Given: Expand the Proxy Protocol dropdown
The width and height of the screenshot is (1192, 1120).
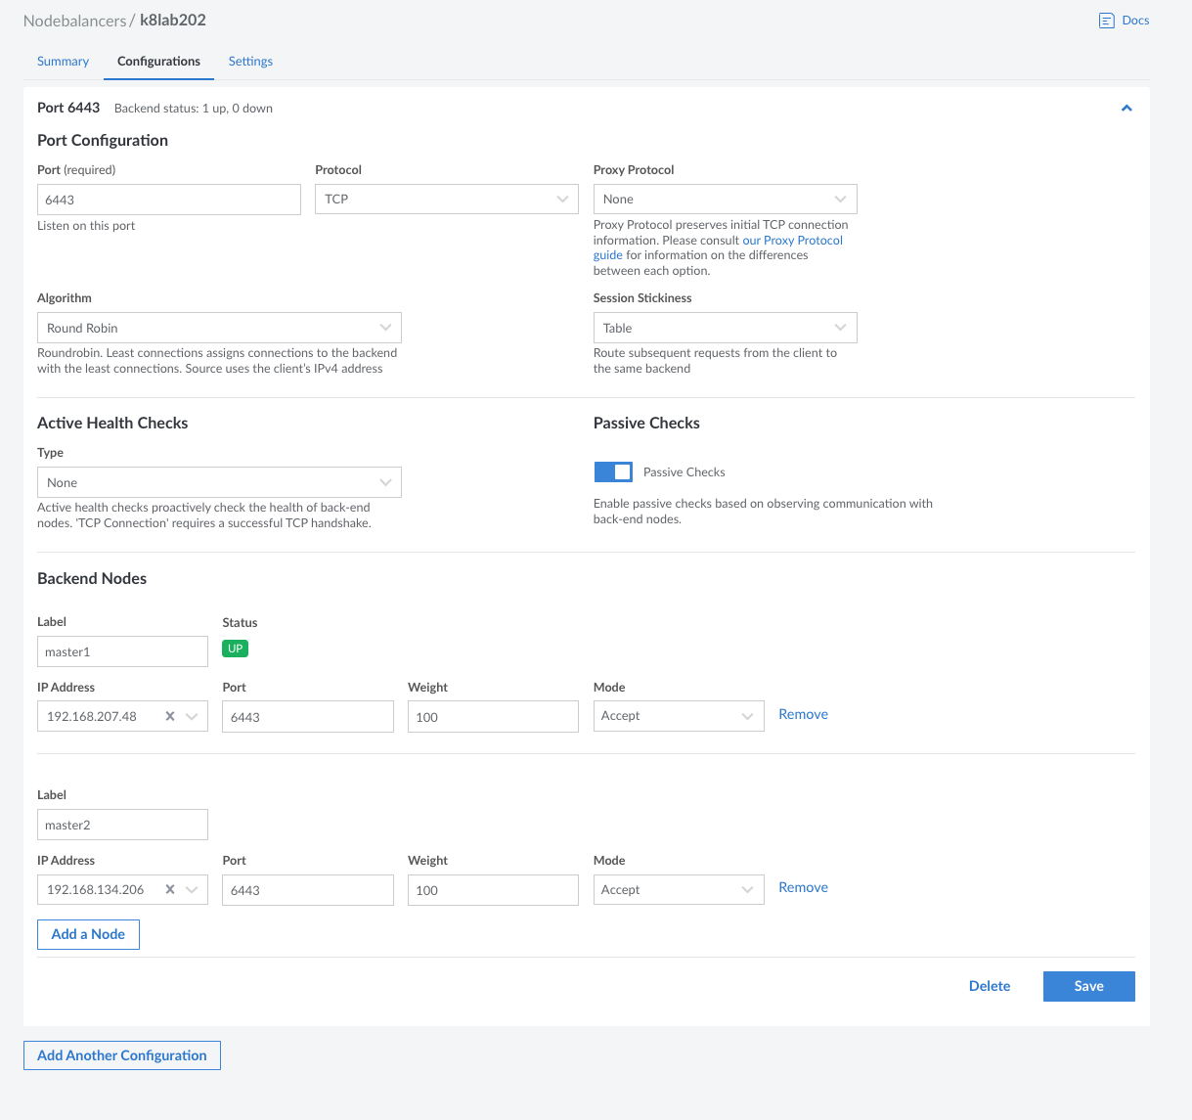Looking at the screenshot, I should tap(725, 200).
